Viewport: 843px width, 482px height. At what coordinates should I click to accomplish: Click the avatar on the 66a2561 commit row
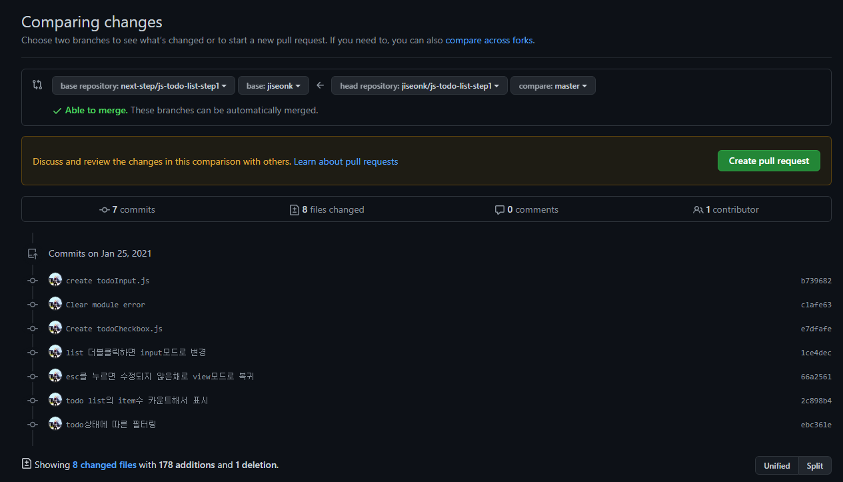coord(55,376)
